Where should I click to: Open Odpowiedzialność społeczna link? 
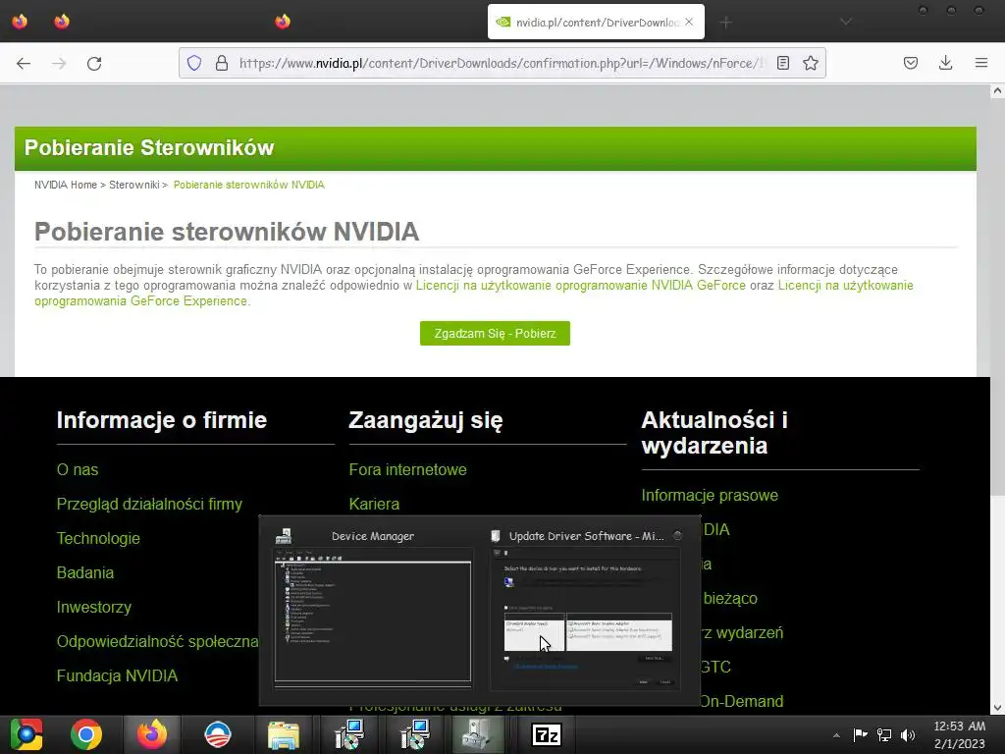click(157, 641)
